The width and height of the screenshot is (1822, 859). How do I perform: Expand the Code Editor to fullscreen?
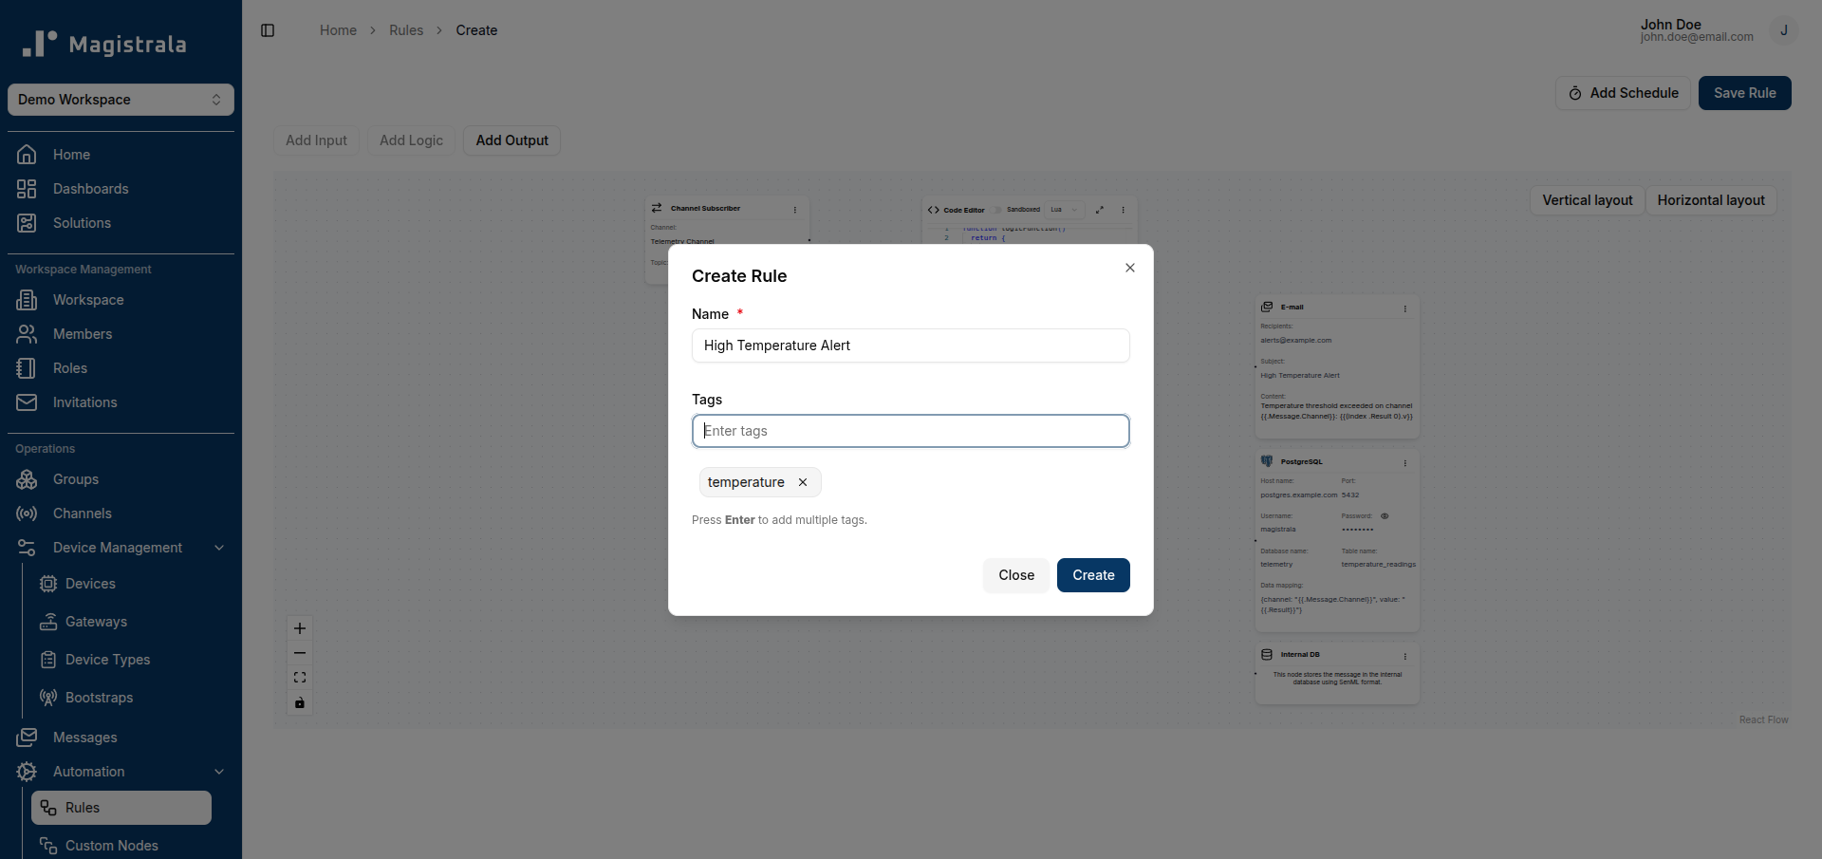click(x=1100, y=210)
